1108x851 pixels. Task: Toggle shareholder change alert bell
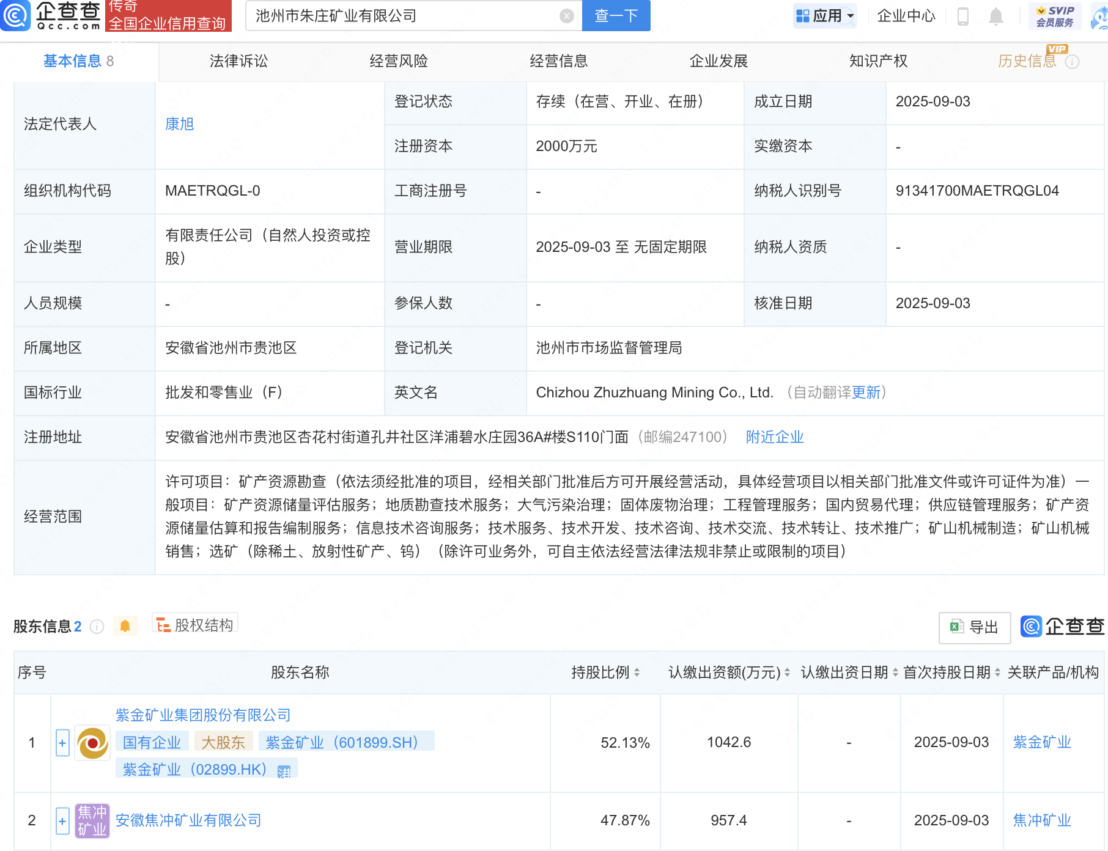tap(125, 626)
